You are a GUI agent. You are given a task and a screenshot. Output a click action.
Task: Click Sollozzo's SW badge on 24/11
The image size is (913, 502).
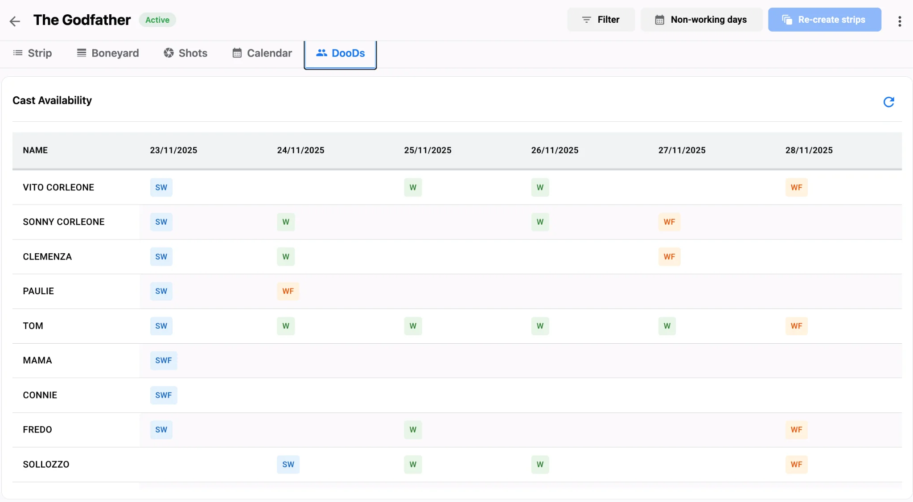pos(288,465)
